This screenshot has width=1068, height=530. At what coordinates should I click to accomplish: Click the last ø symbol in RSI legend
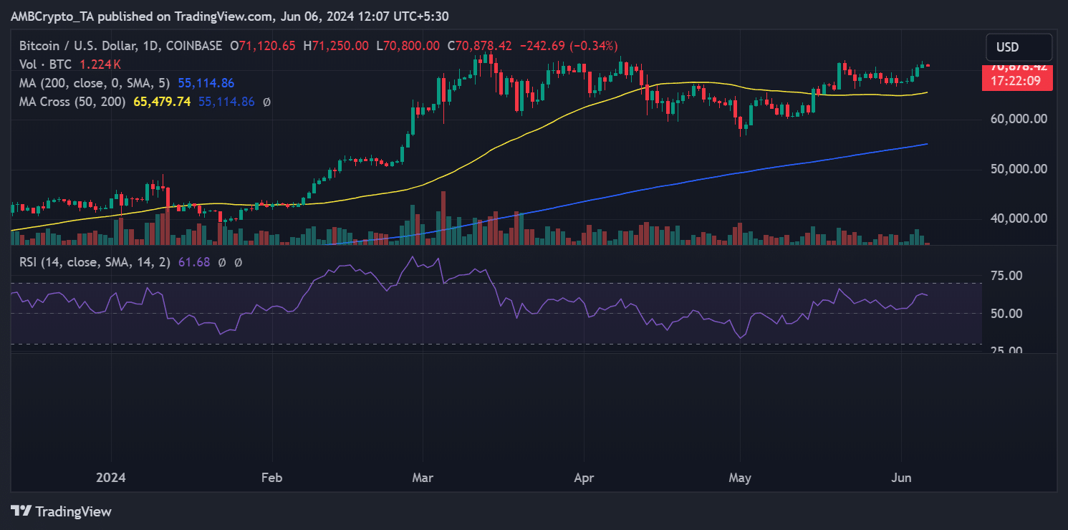[239, 262]
